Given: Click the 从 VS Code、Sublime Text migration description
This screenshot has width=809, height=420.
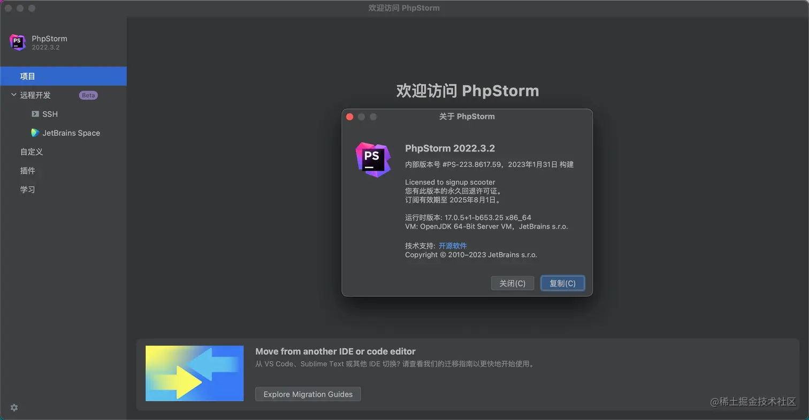Looking at the screenshot, I should click(395, 364).
